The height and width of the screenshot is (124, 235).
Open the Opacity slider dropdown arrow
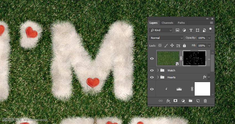pos(209,38)
